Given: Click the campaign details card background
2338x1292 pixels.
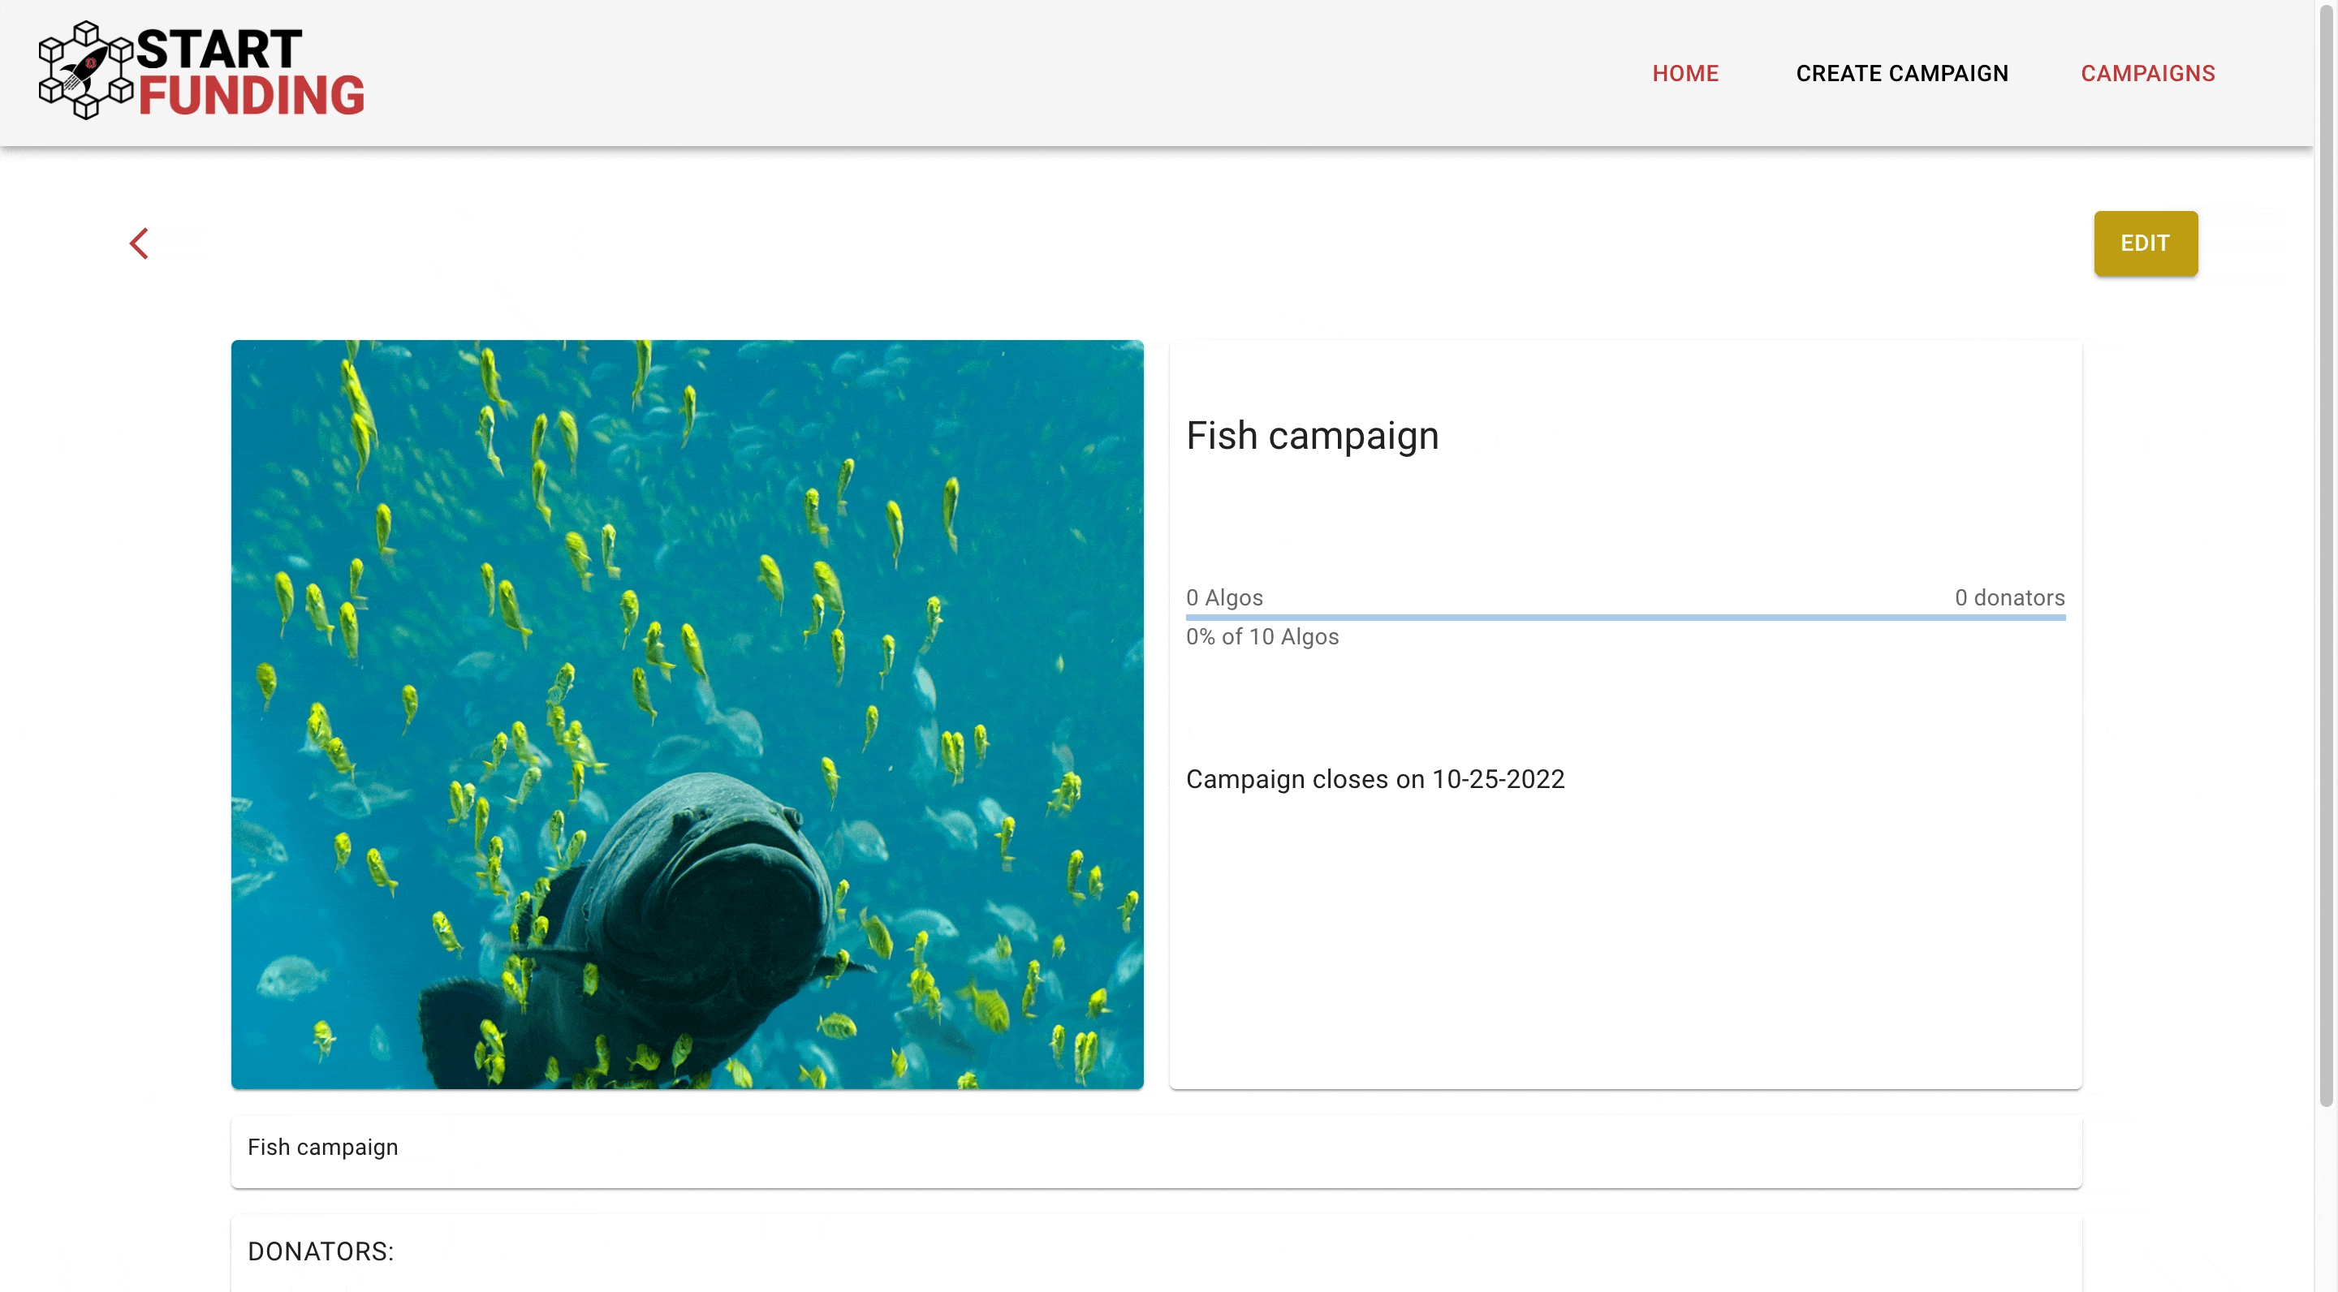Looking at the screenshot, I should click(1624, 944).
